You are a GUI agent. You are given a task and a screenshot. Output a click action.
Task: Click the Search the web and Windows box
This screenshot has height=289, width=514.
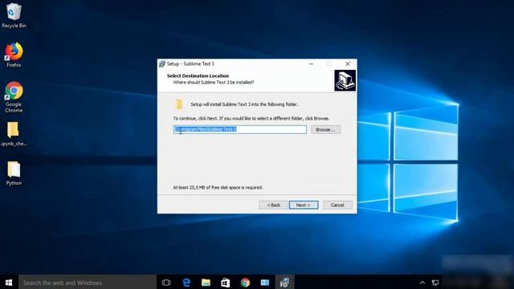88,283
